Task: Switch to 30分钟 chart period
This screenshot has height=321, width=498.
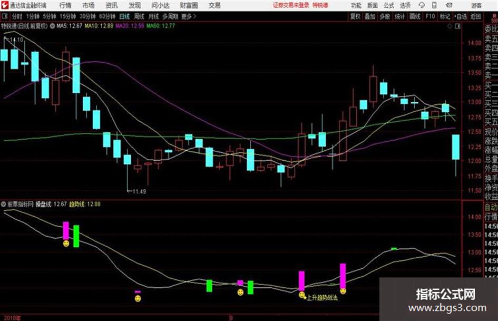Action: point(87,16)
